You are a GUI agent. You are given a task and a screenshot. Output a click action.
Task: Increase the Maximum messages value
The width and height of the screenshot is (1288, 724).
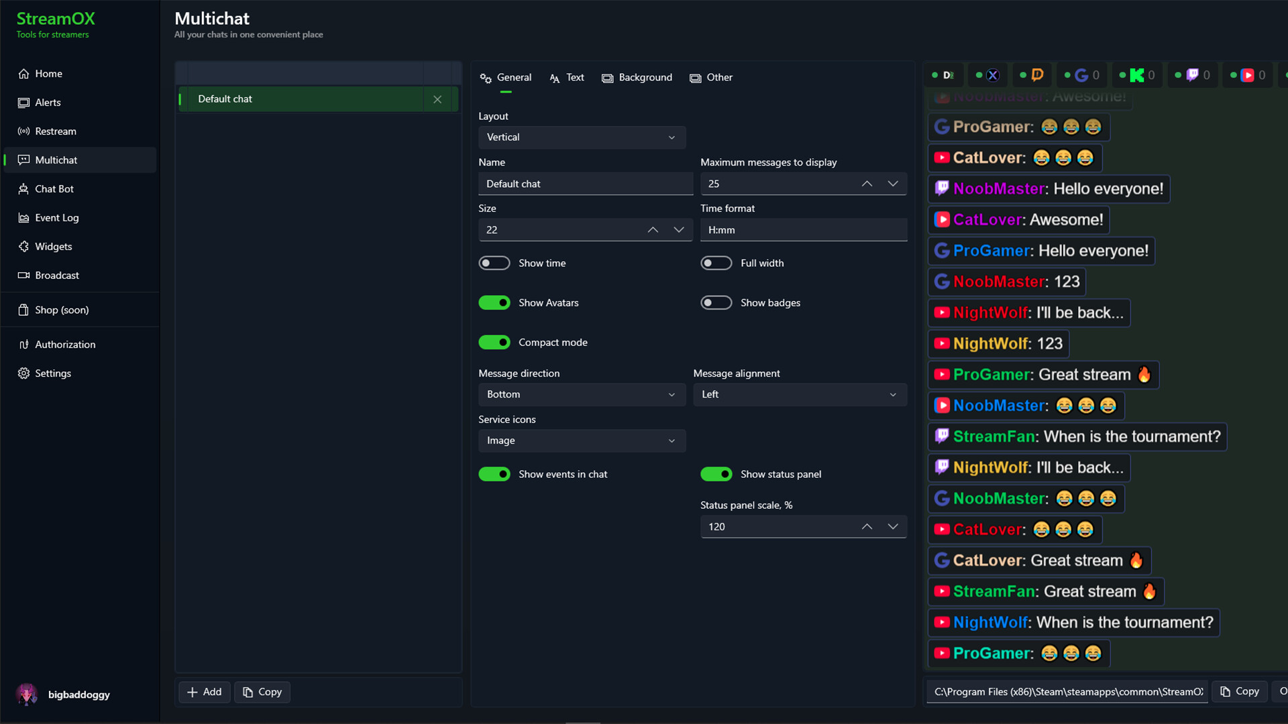[867, 184]
